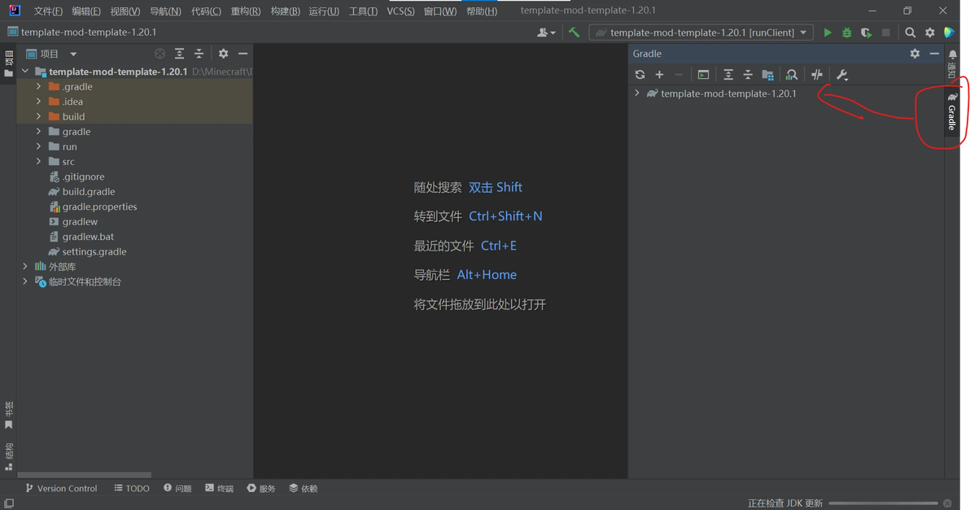Run the runClient configuration
Viewport: 970px width, 510px height.
tap(828, 33)
